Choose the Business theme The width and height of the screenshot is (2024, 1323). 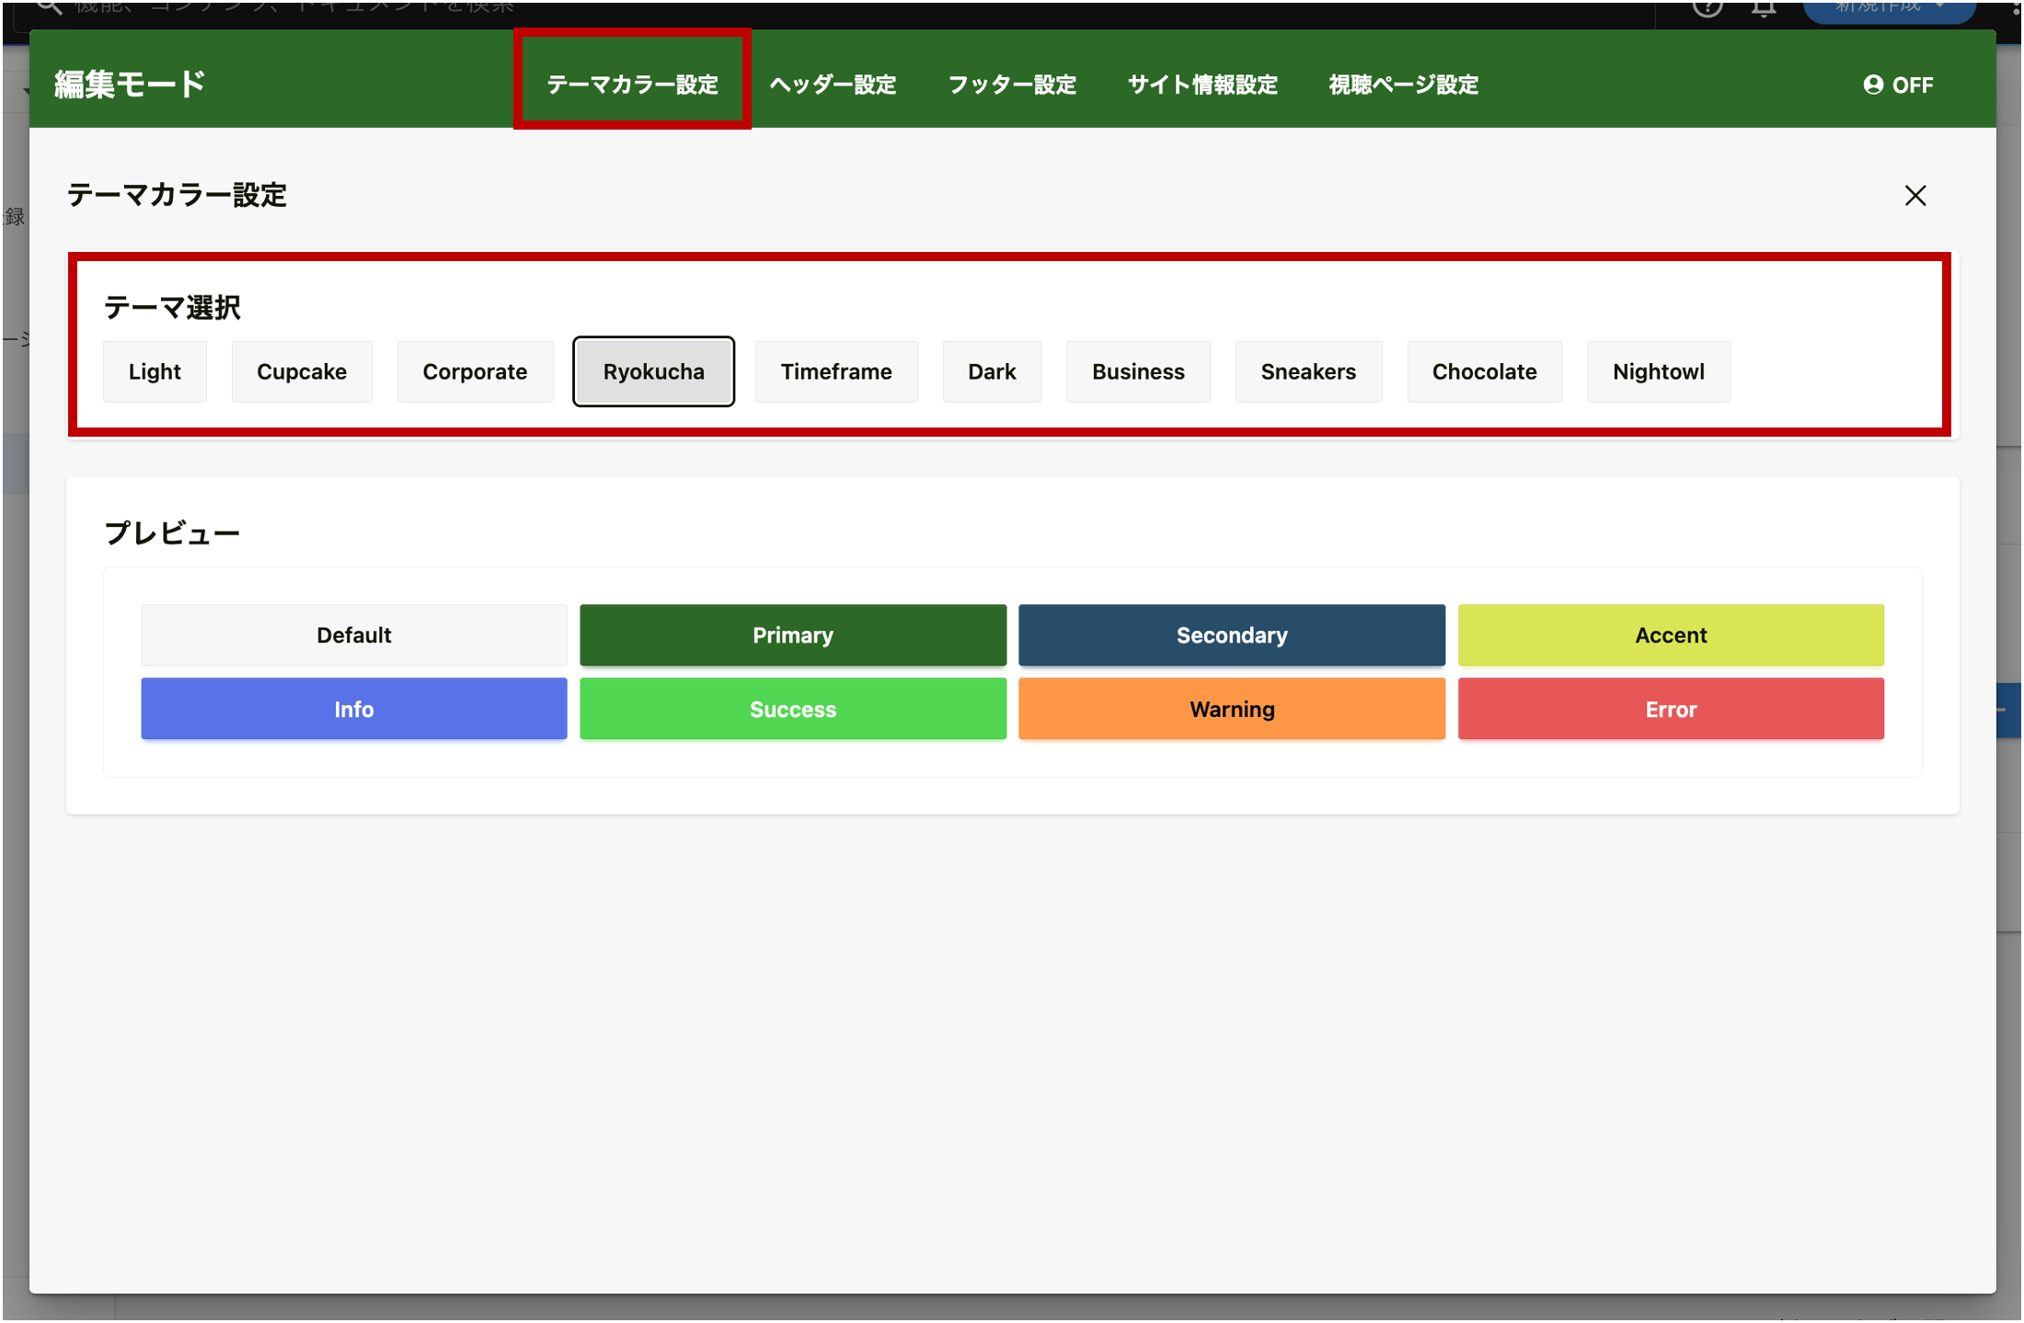coord(1138,371)
